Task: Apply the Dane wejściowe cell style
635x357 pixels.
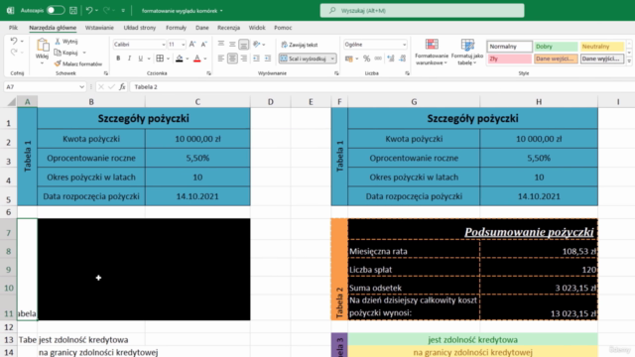Action: [556, 59]
